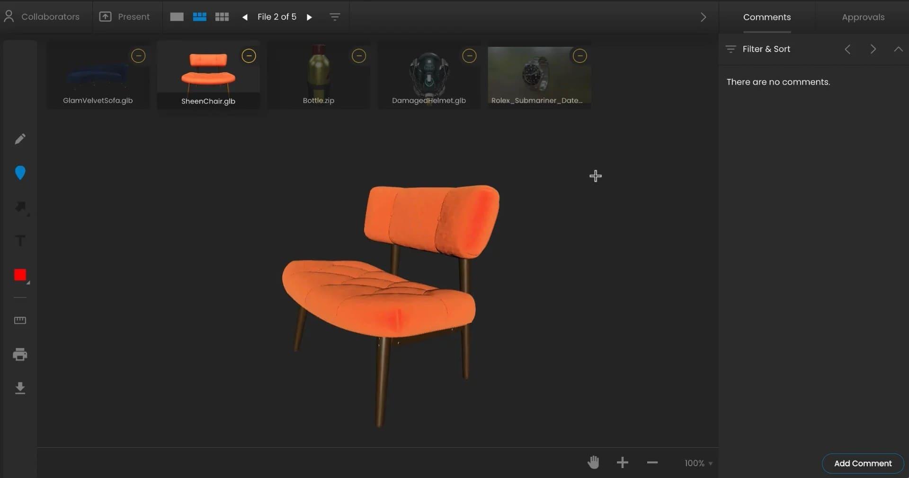Click the Add Comment button
The width and height of the screenshot is (909, 478).
tap(862, 463)
